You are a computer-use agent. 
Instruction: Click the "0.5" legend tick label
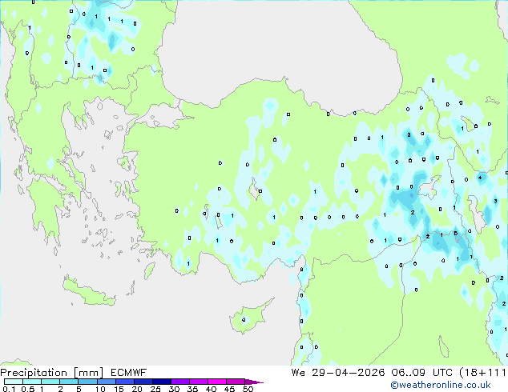click(28, 389)
